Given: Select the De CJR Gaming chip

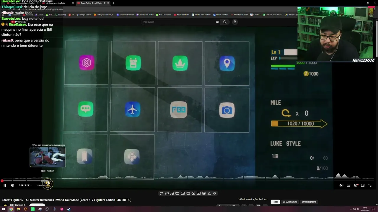Looking at the screenshot, I should [x=290, y=202].
